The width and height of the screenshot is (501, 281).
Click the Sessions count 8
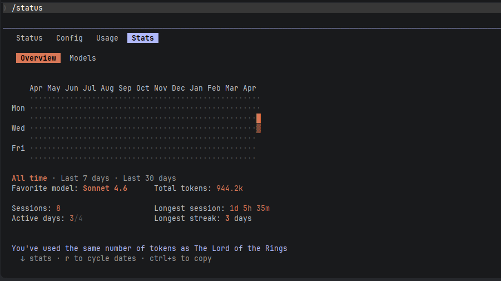(x=58, y=209)
